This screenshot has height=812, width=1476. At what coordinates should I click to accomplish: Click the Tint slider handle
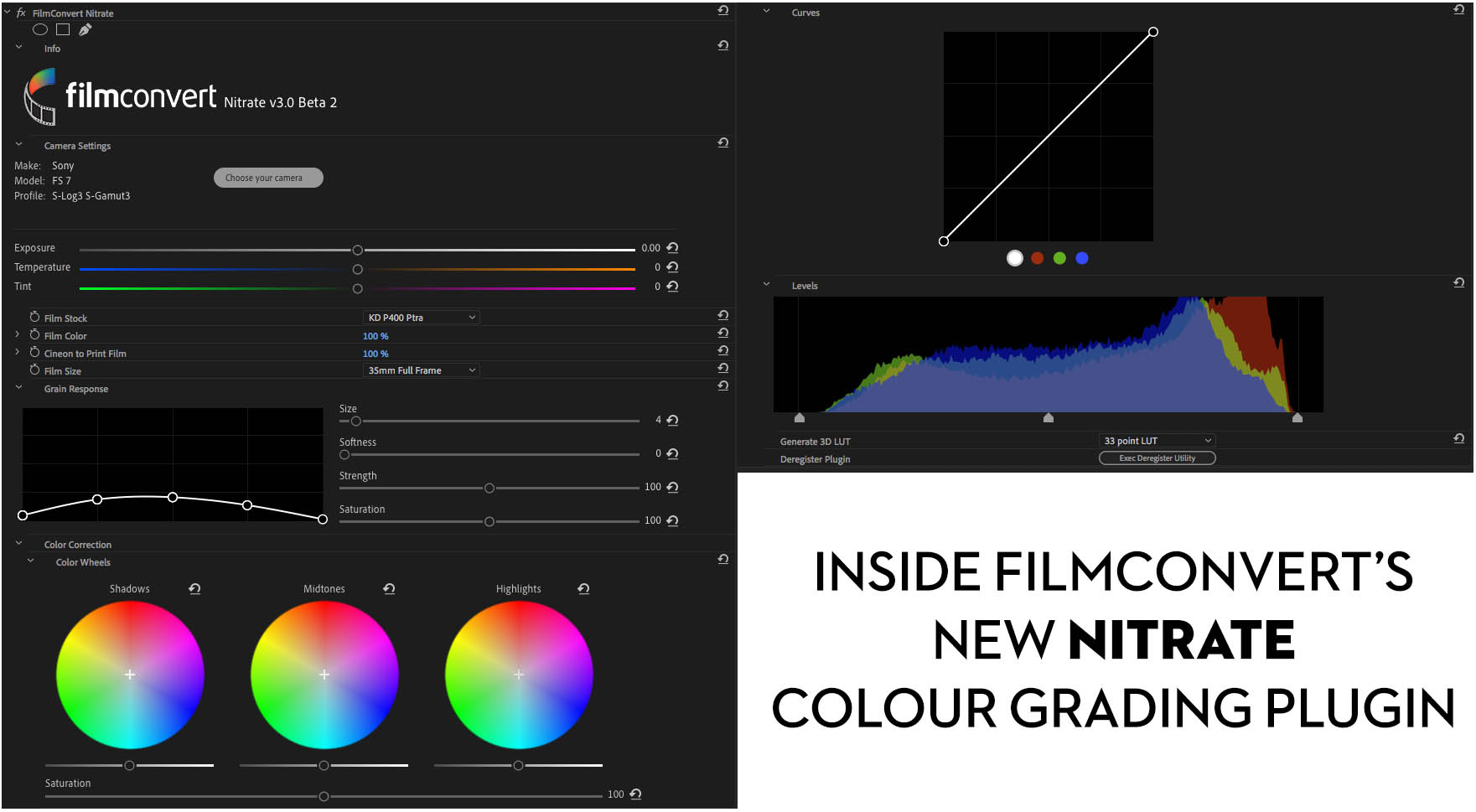click(358, 289)
